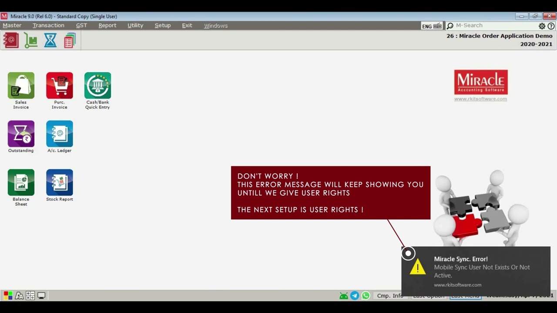Open the Balance Sheet shortcut
This screenshot has width=557, height=313.
pyautogui.click(x=21, y=187)
